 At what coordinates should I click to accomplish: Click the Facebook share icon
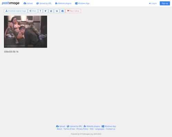click(40, 11)
